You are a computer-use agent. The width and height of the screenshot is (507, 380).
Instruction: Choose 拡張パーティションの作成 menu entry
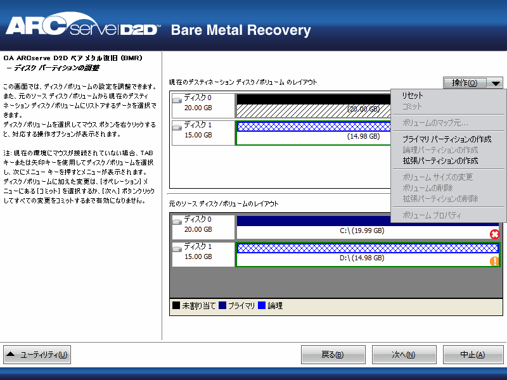click(440, 161)
